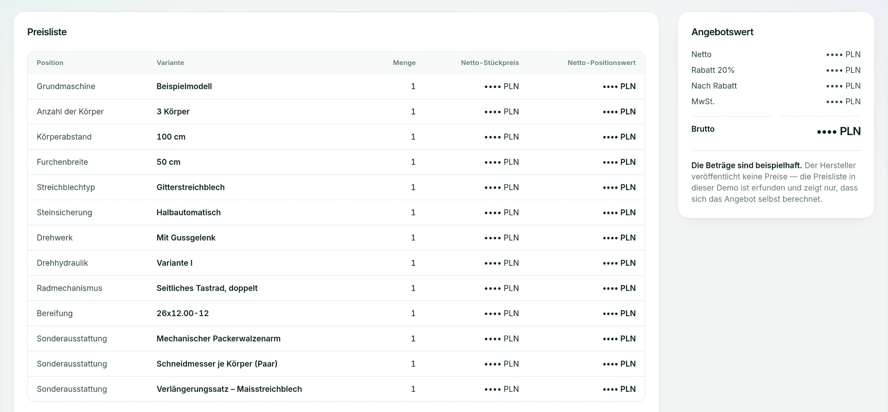
Task: Select the '3 Körper' variant text
Action: click(173, 112)
